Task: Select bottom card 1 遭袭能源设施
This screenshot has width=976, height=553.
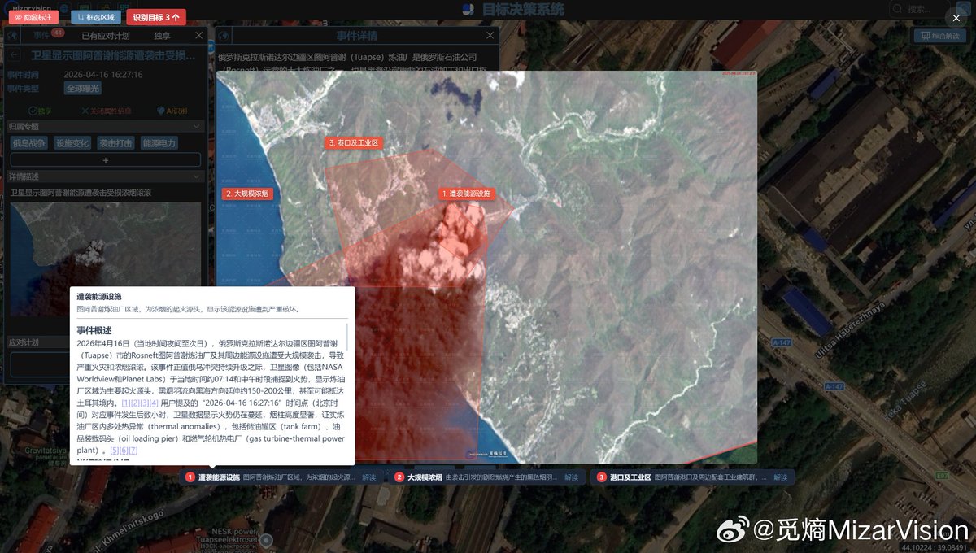Action: 282,477
